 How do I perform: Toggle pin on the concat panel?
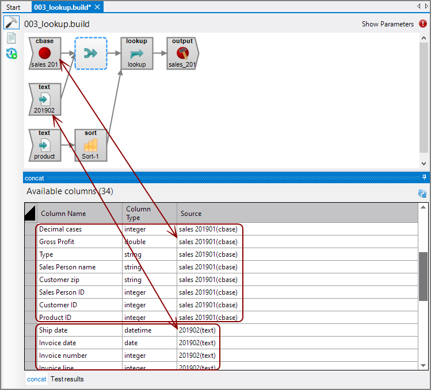424,177
